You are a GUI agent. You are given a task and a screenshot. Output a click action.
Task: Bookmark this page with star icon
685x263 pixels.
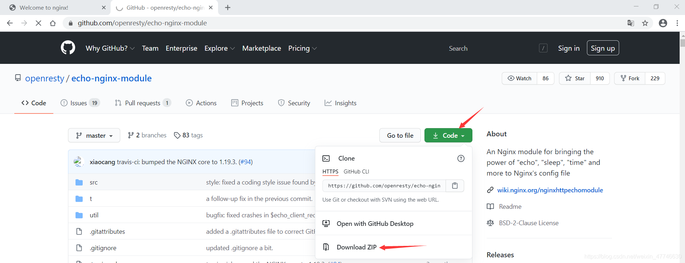click(x=645, y=23)
